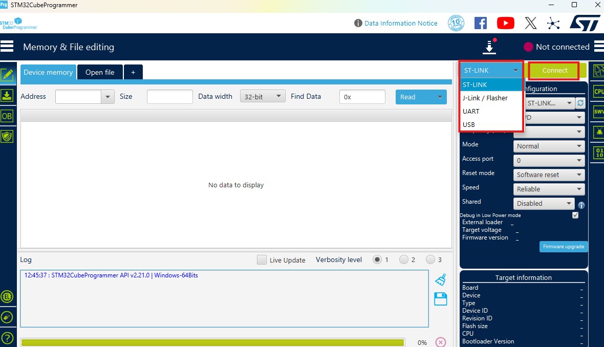Open the Mode dropdown showing Normal
Image resolution: width=604 pixels, height=347 pixels.
(x=548, y=146)
